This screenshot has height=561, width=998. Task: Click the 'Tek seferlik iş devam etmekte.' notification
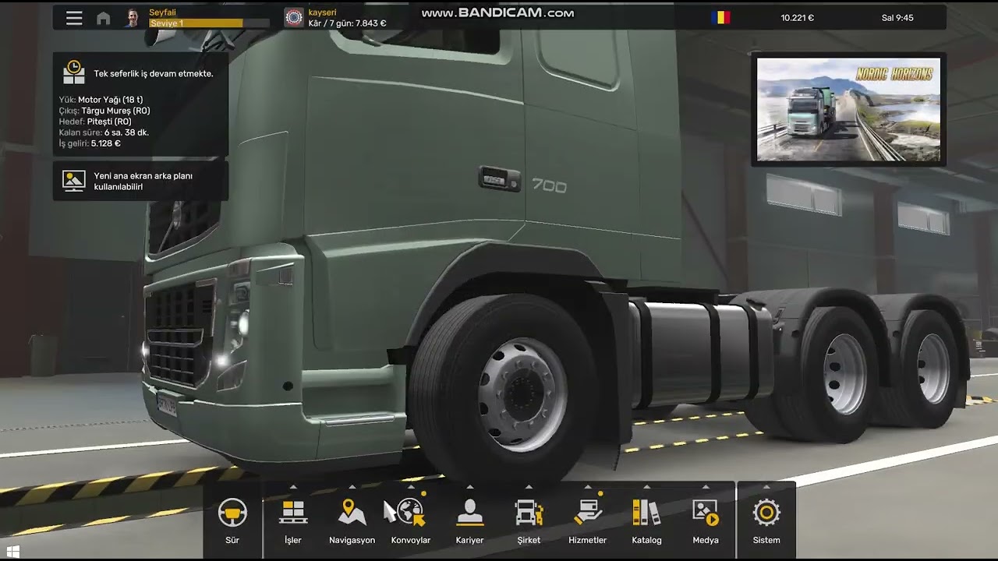tap(154, 73)
